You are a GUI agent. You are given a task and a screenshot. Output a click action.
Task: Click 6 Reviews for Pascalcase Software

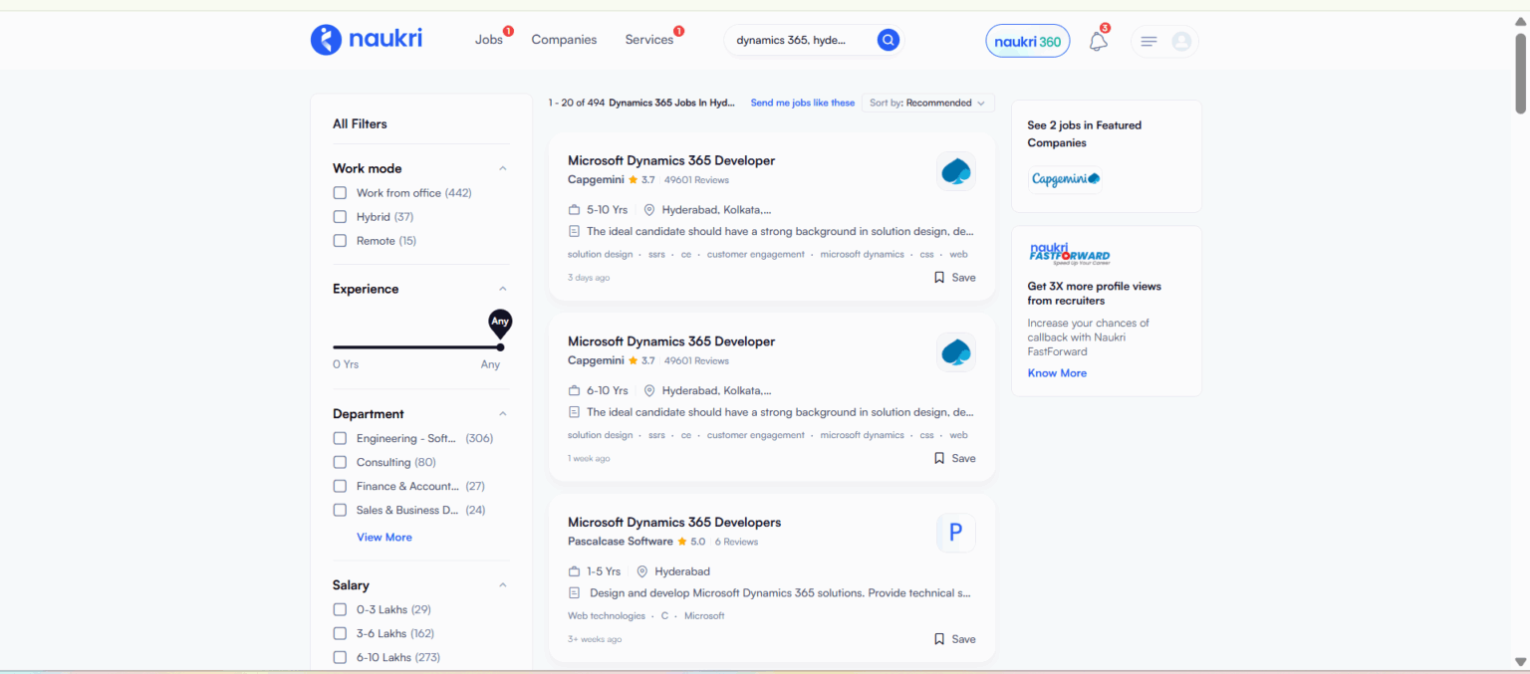pyautogui.click(x=736, y=542)
